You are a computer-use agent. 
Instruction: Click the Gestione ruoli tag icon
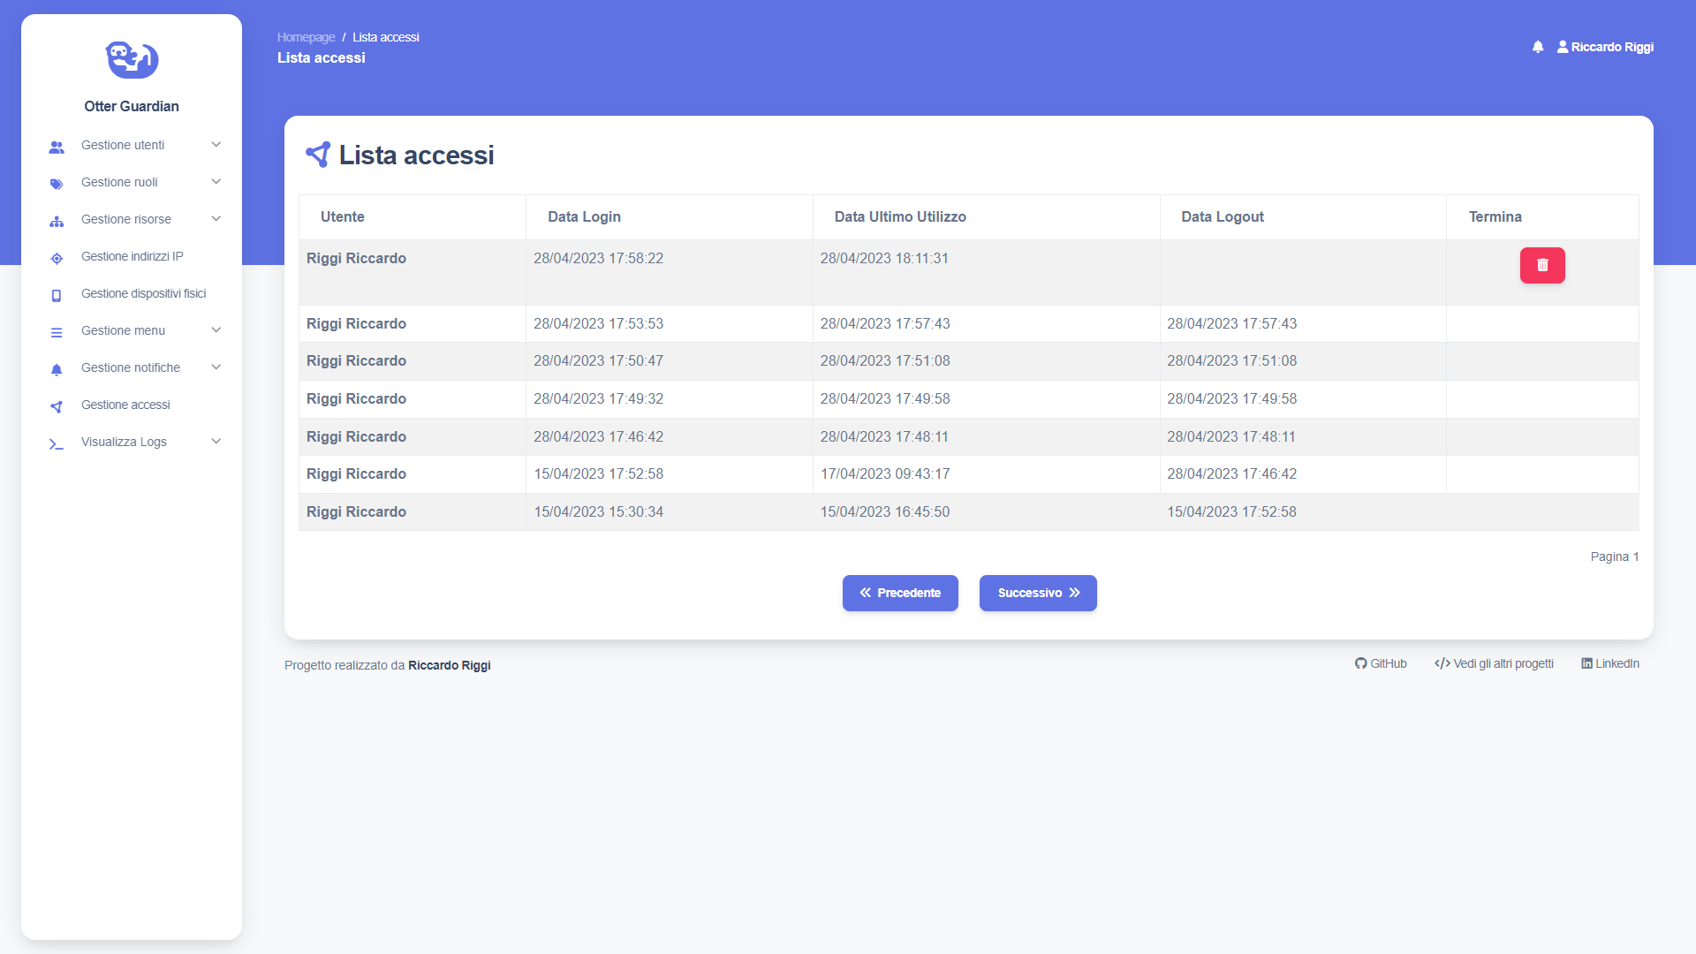click(57, 184)
